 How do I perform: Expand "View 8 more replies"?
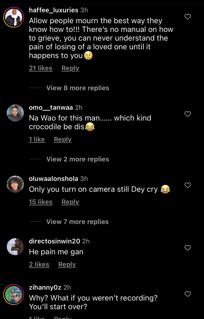[x=78, y=88]
